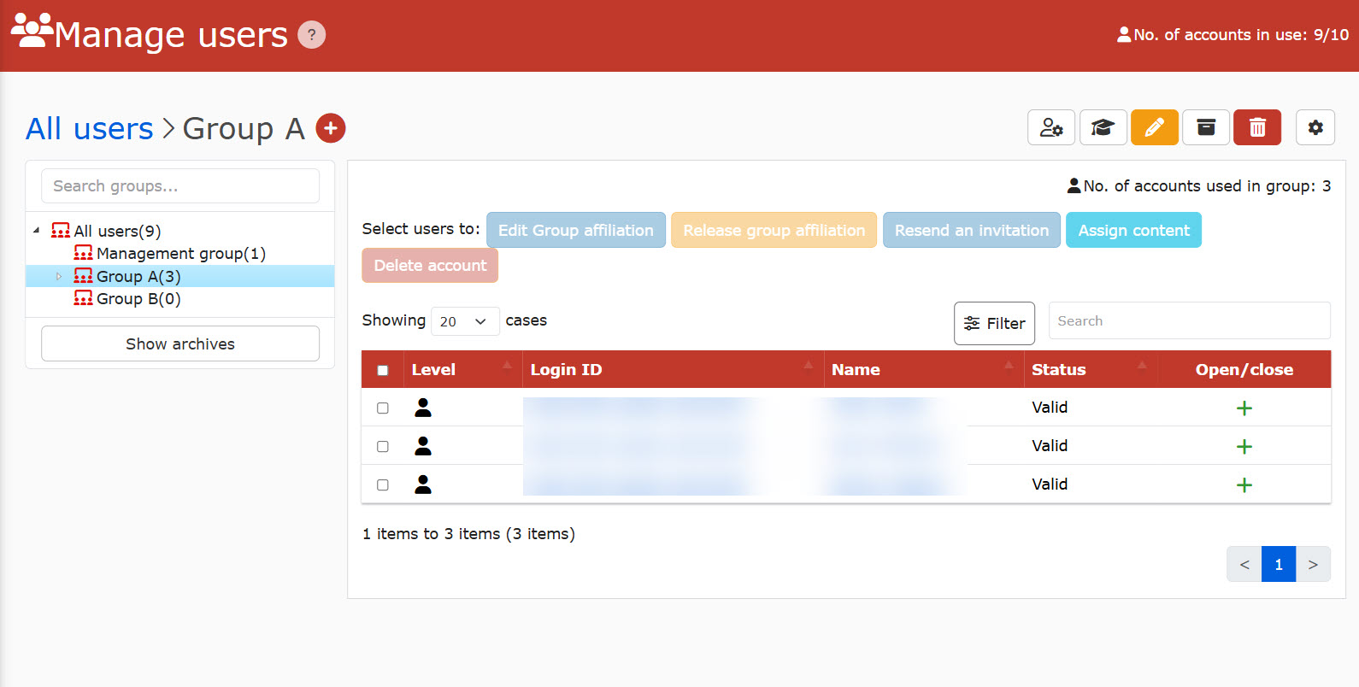Screen dimensions: 1359x687
Task: Click the Show archives button
Action: 180,343
